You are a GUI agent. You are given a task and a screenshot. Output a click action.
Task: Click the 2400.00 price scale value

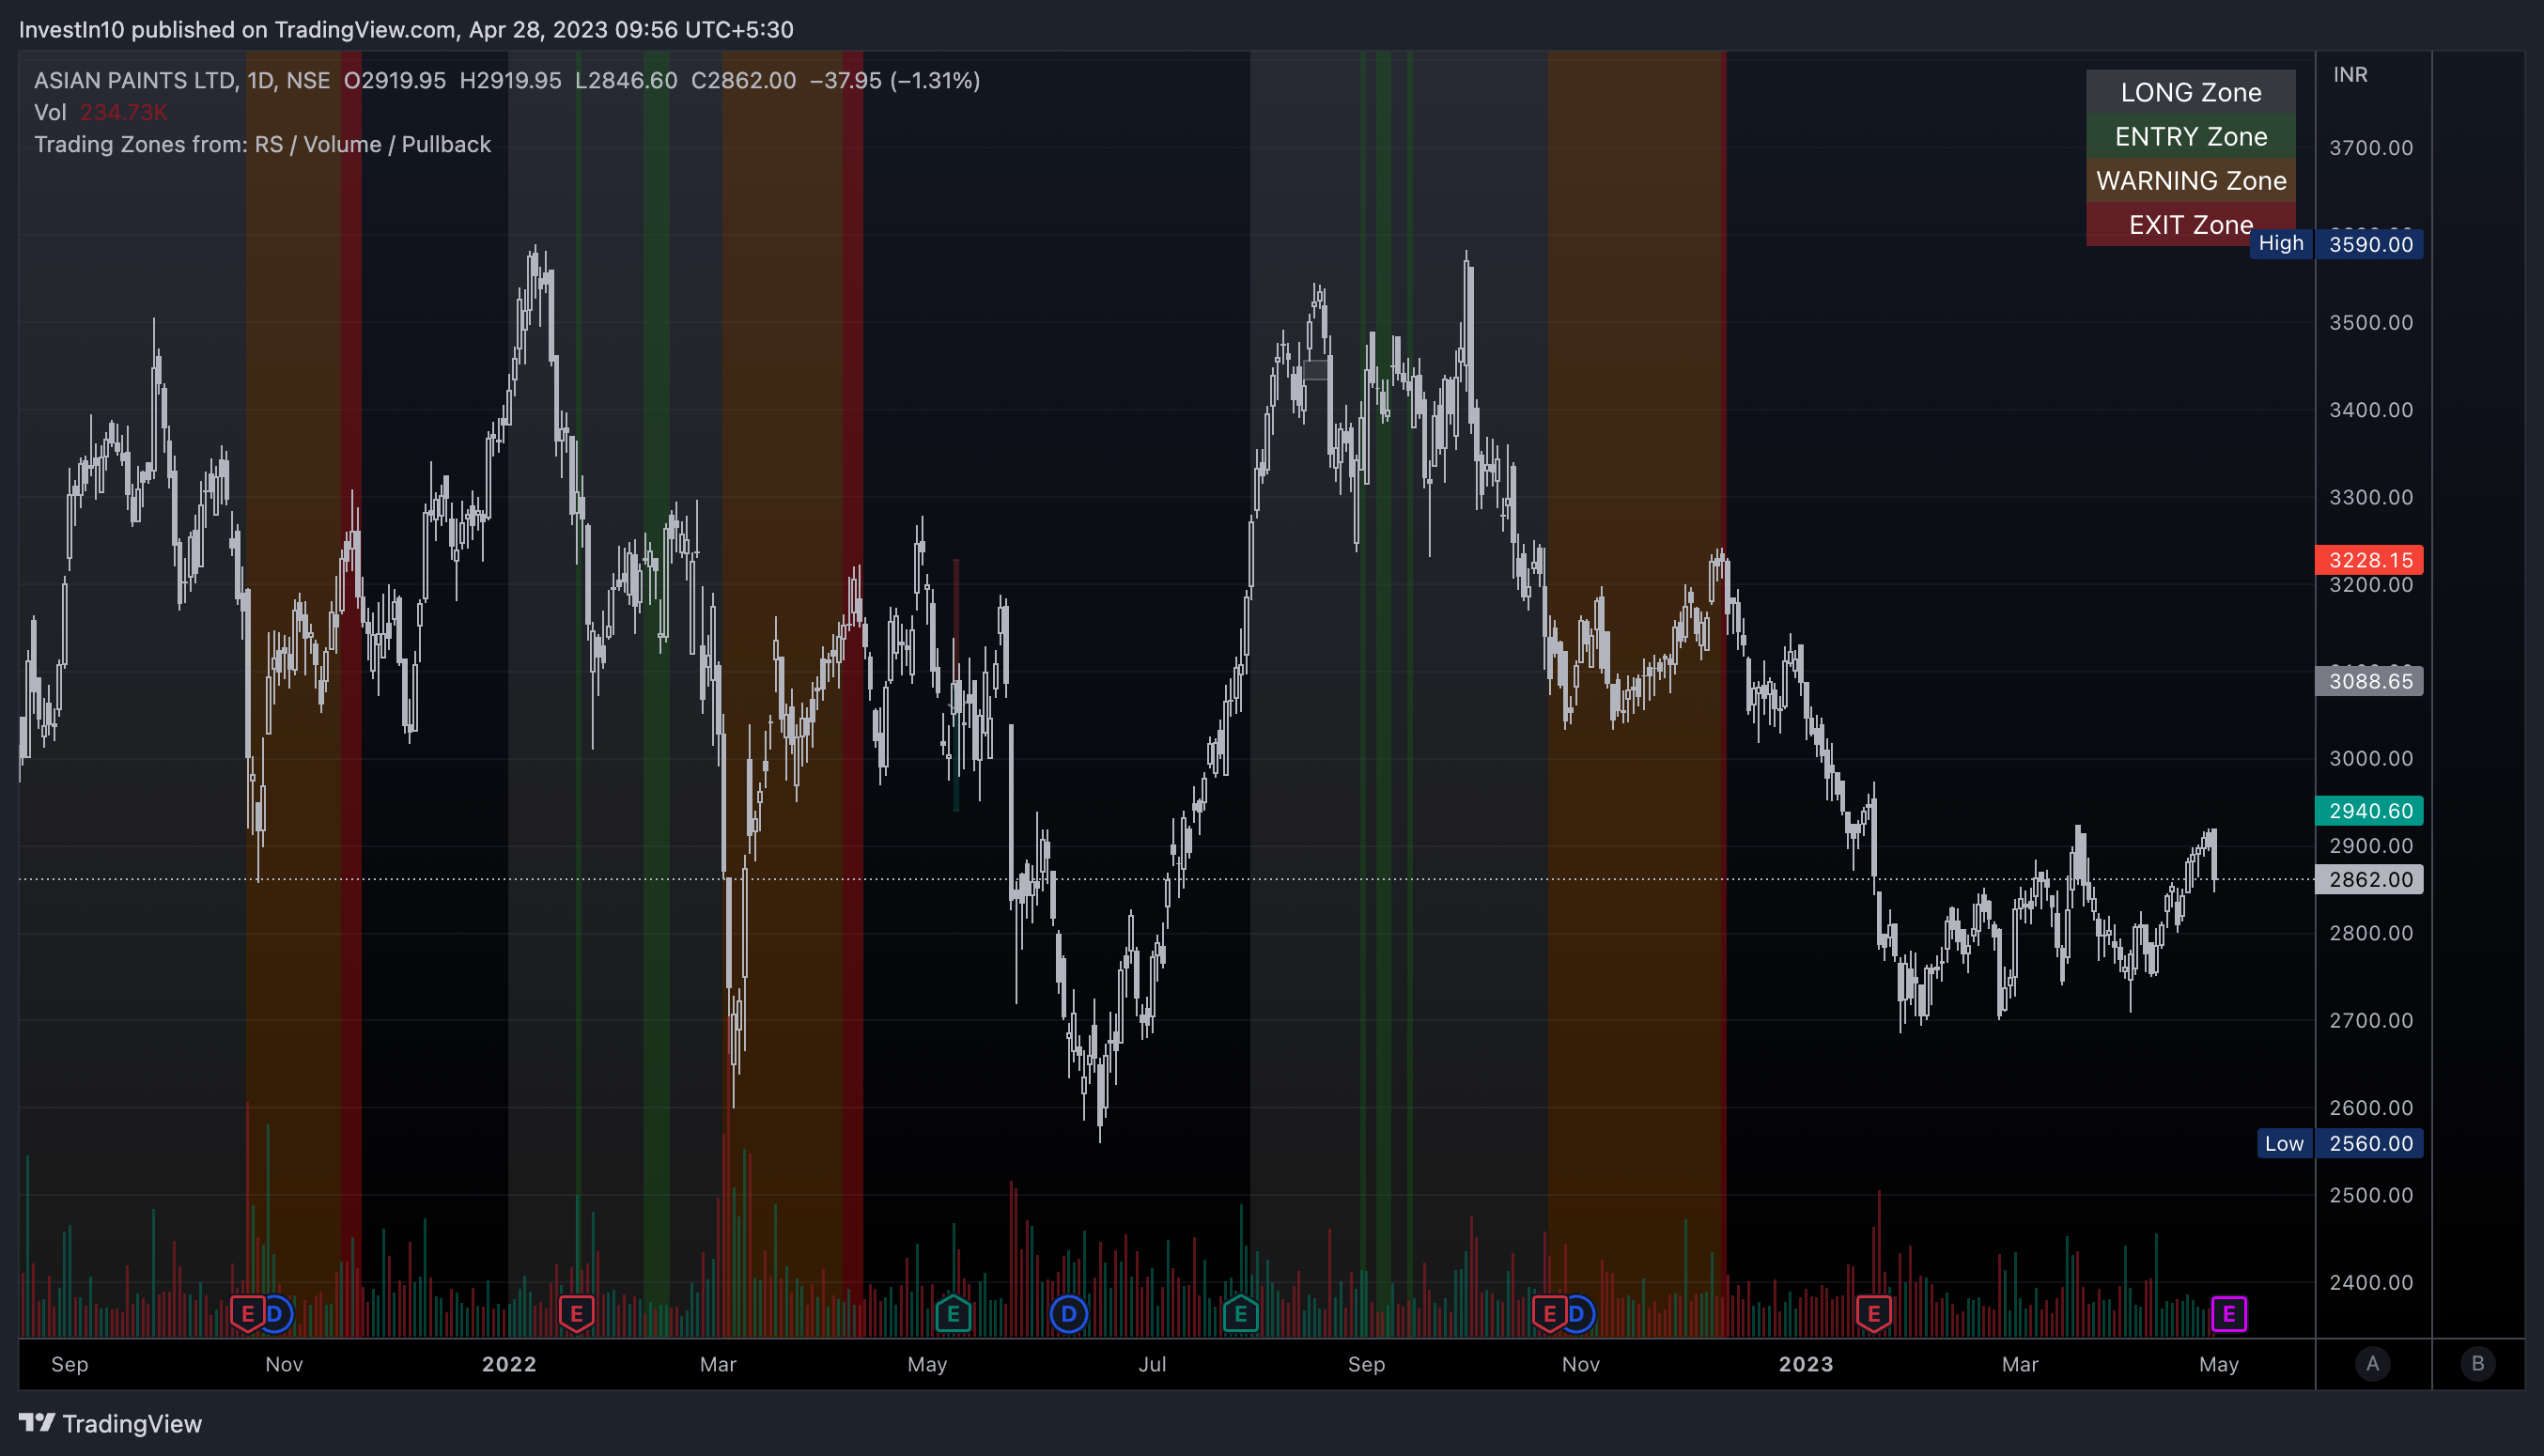(2371, 1282)
